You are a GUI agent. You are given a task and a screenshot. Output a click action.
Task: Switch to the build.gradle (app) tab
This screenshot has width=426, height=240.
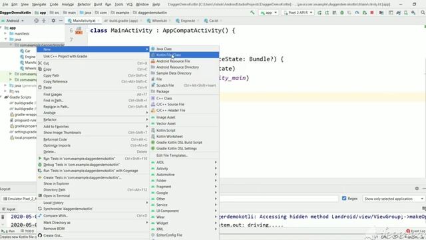pos(122,21)
